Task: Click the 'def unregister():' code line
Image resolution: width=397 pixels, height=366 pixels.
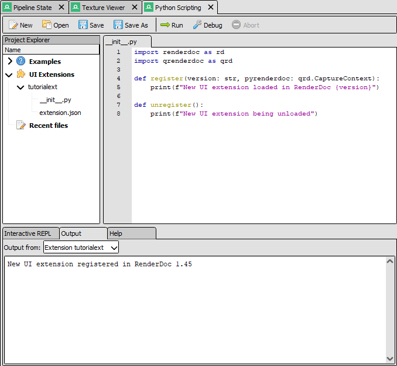Action: [169, 105]
